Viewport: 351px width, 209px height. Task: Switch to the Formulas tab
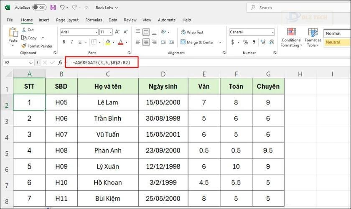(x=94, y=20)
